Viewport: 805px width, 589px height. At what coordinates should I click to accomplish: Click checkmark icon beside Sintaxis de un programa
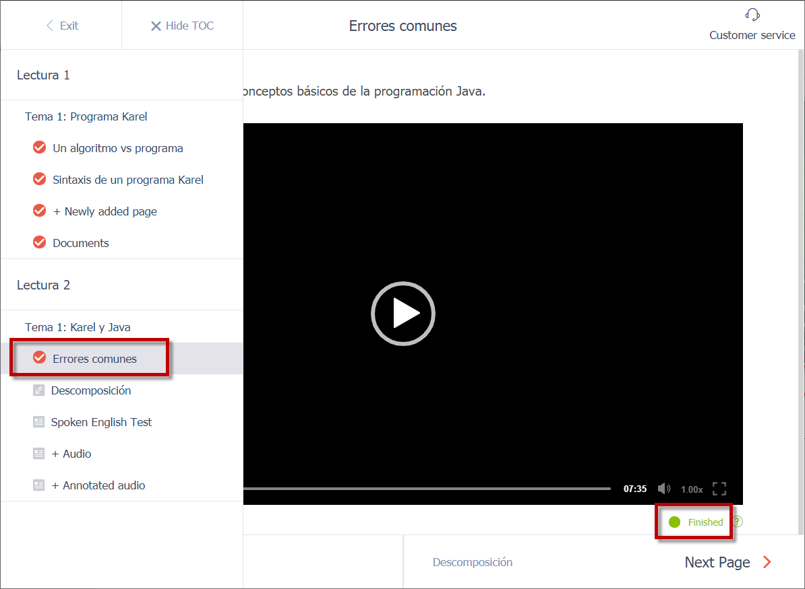[x=40, y=179]
